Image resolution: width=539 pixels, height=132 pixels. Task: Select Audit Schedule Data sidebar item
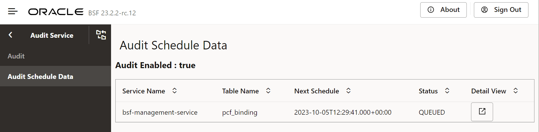coord(41,77)
